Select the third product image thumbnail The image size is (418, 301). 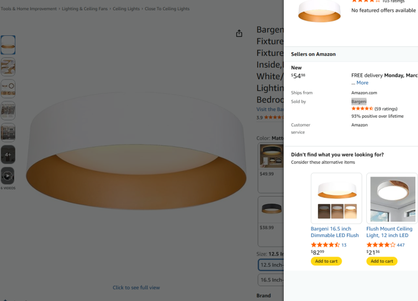(8, 89)
